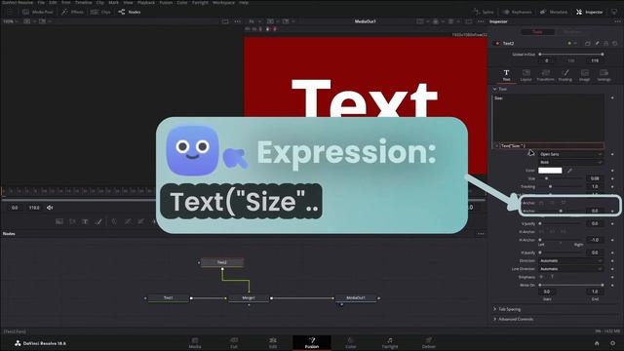
Task: Select the MediaOut1 node
Action: pyautogui.click(x=356, y=298)
